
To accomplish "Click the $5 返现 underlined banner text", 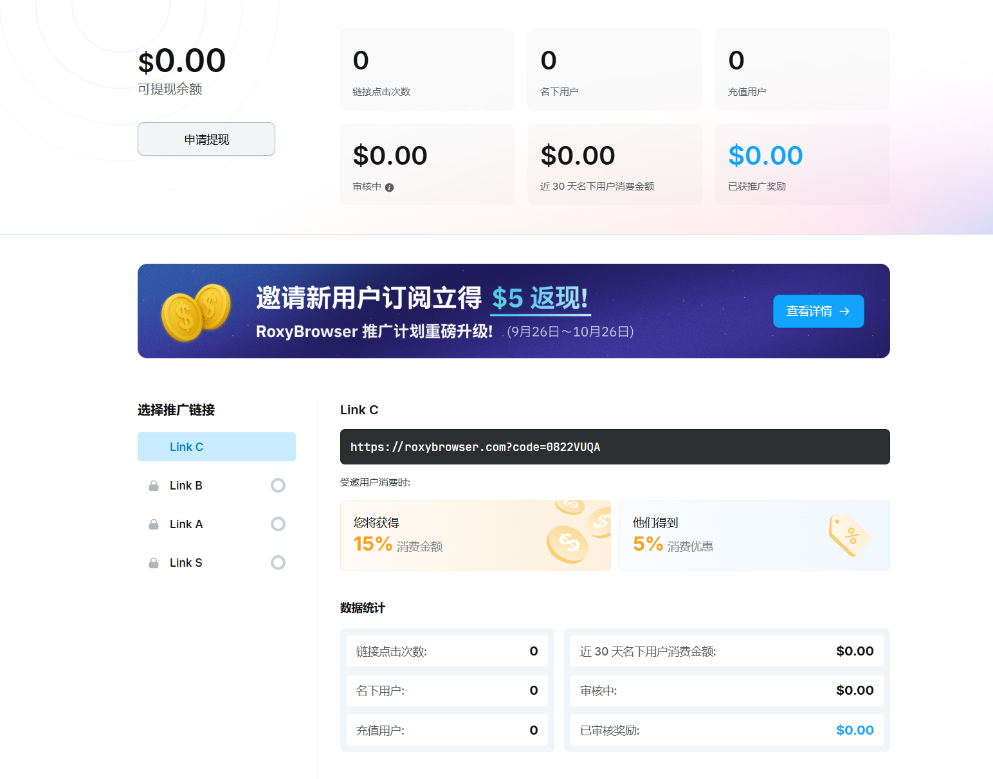I will (540, 299).
